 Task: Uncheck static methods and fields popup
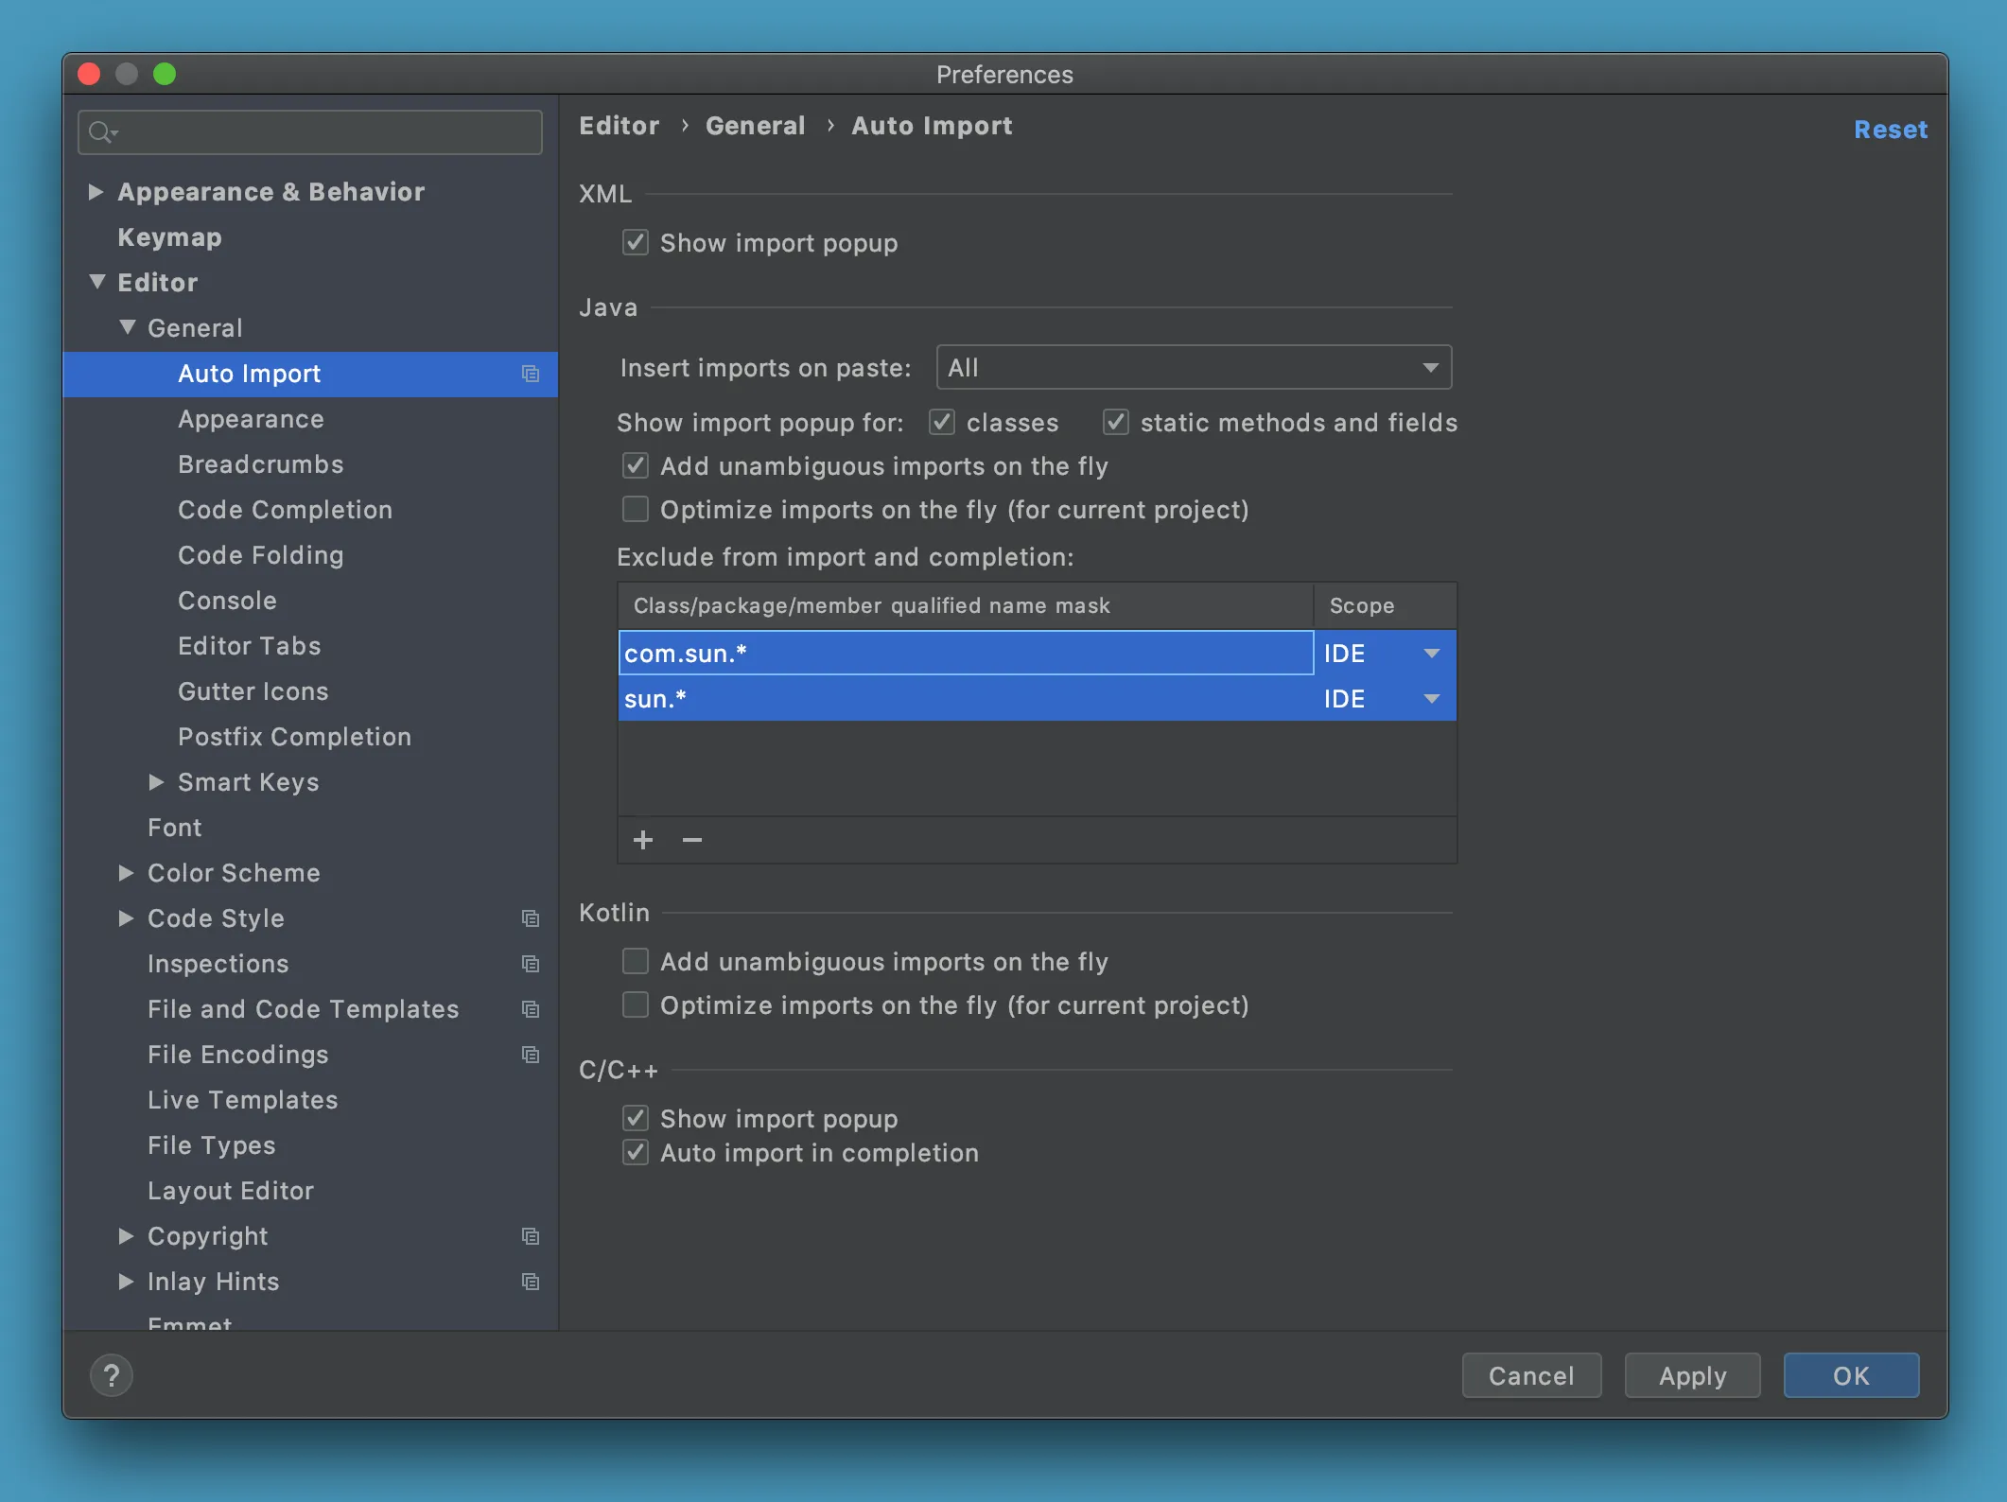click(x=1116, y=423)
